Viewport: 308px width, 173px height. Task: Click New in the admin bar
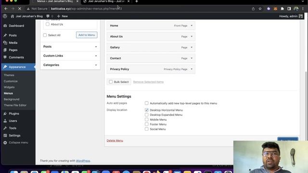point(63,16)
